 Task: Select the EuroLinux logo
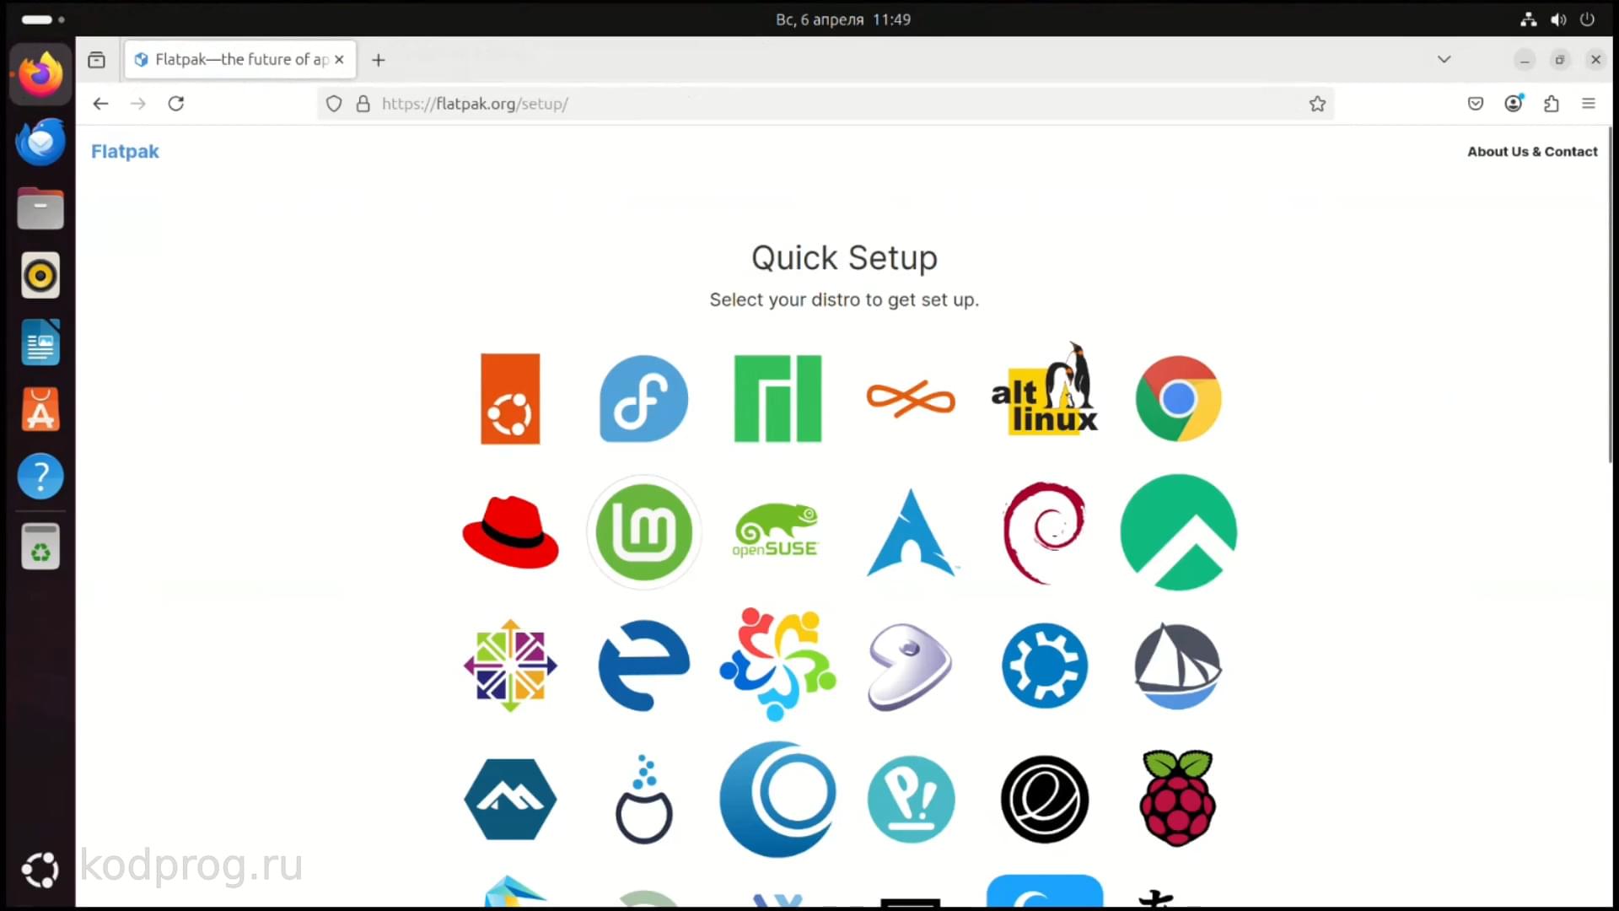tap(643, 666)
